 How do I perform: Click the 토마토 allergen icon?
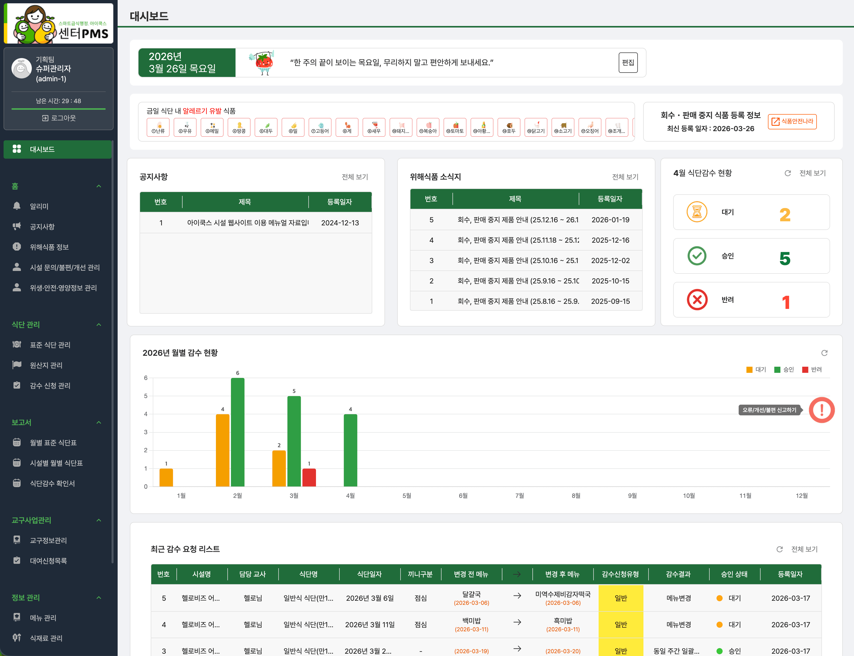455,127
